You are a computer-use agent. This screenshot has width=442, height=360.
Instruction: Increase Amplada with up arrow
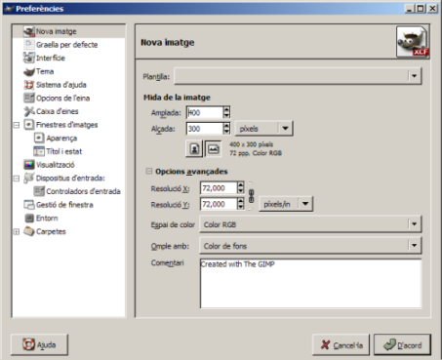point(226,109)
